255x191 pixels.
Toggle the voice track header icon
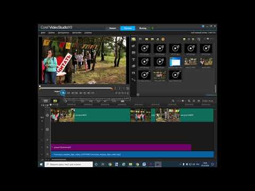pos(47,147)
